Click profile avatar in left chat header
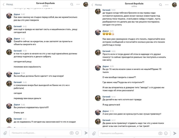This screenshot has height=138, width=179. 86,4
